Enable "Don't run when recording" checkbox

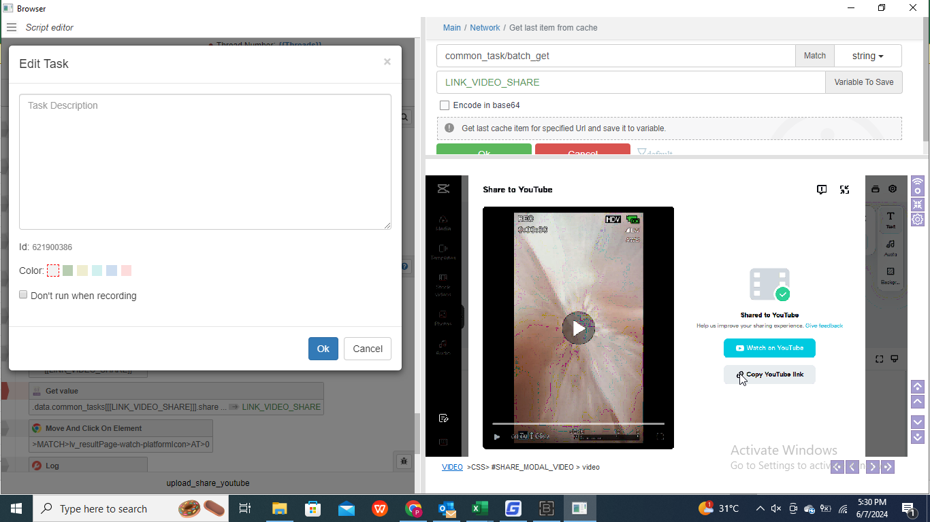pos(23,295)
